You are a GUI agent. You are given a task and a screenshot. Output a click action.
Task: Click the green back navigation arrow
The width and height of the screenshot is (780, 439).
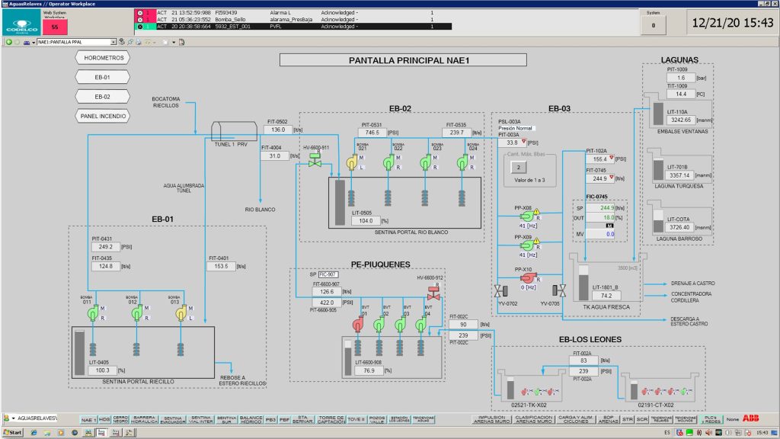pos(9,42)
